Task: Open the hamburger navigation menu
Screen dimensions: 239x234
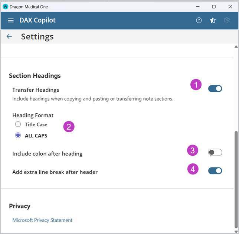Action: tap(11, 20)
